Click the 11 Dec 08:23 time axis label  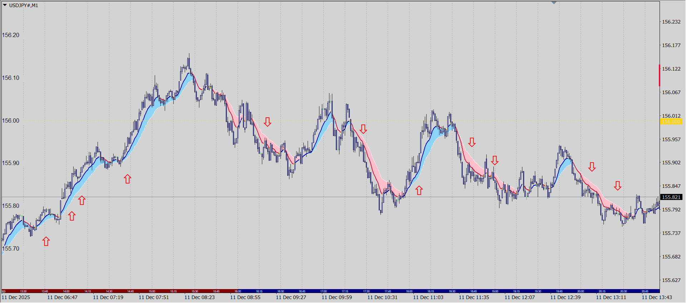(x=199, y=297)
